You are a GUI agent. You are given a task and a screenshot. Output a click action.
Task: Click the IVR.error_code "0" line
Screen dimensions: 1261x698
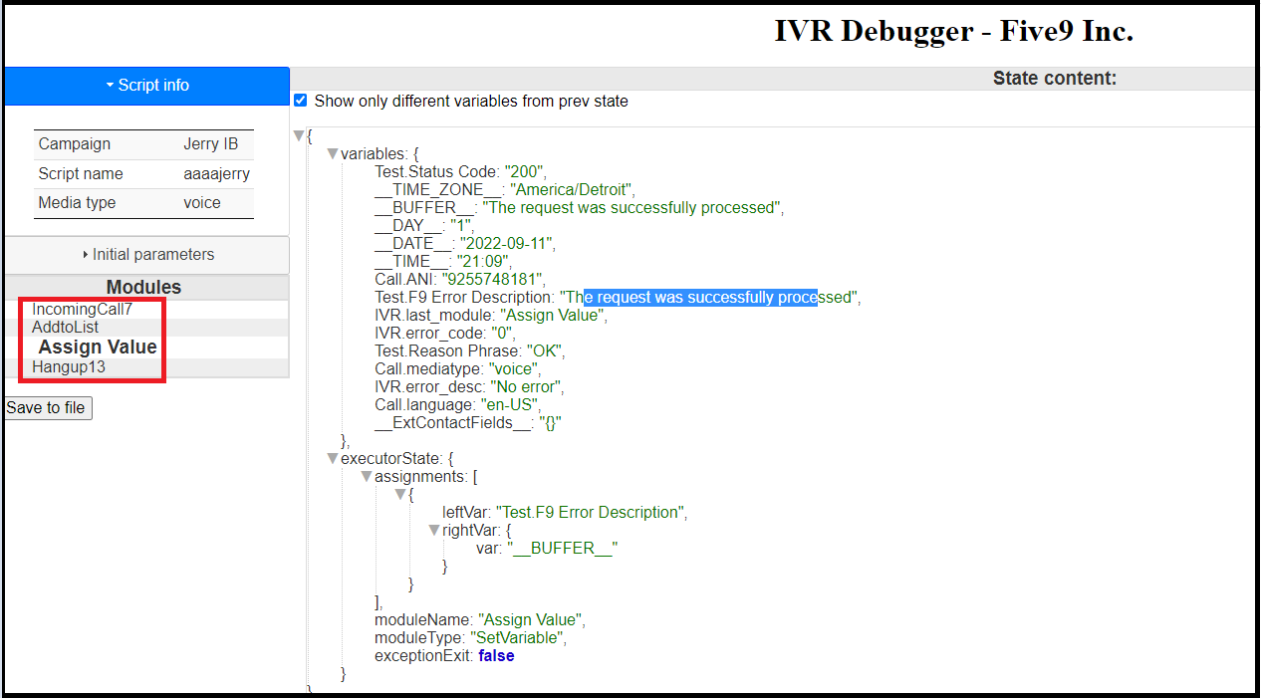pos(445,334)
